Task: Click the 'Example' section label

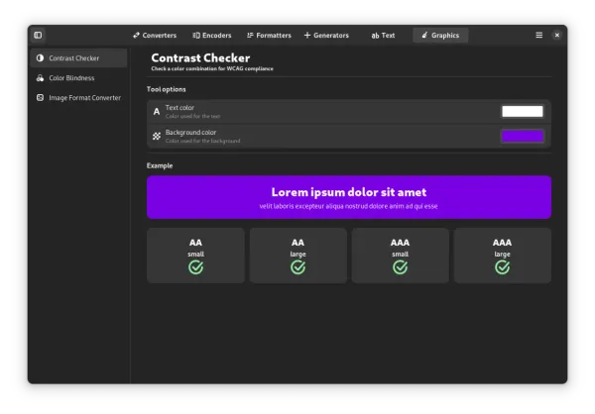Action: (160, 165)
